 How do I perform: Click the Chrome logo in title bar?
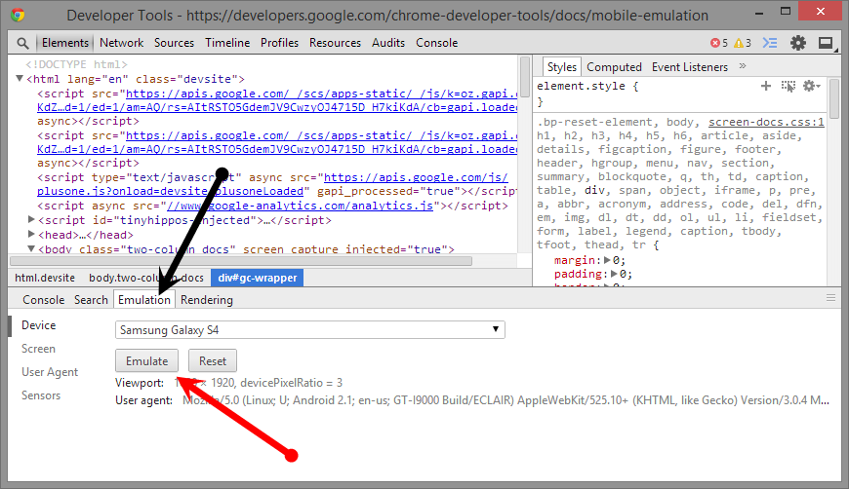point(18,15)
